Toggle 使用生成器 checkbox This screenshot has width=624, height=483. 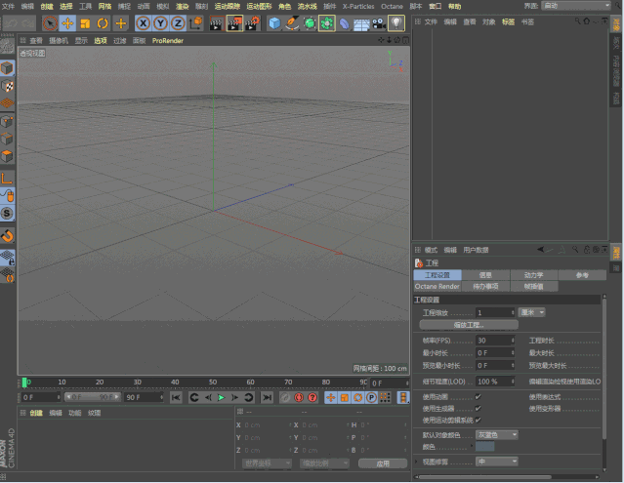point(478,408)
